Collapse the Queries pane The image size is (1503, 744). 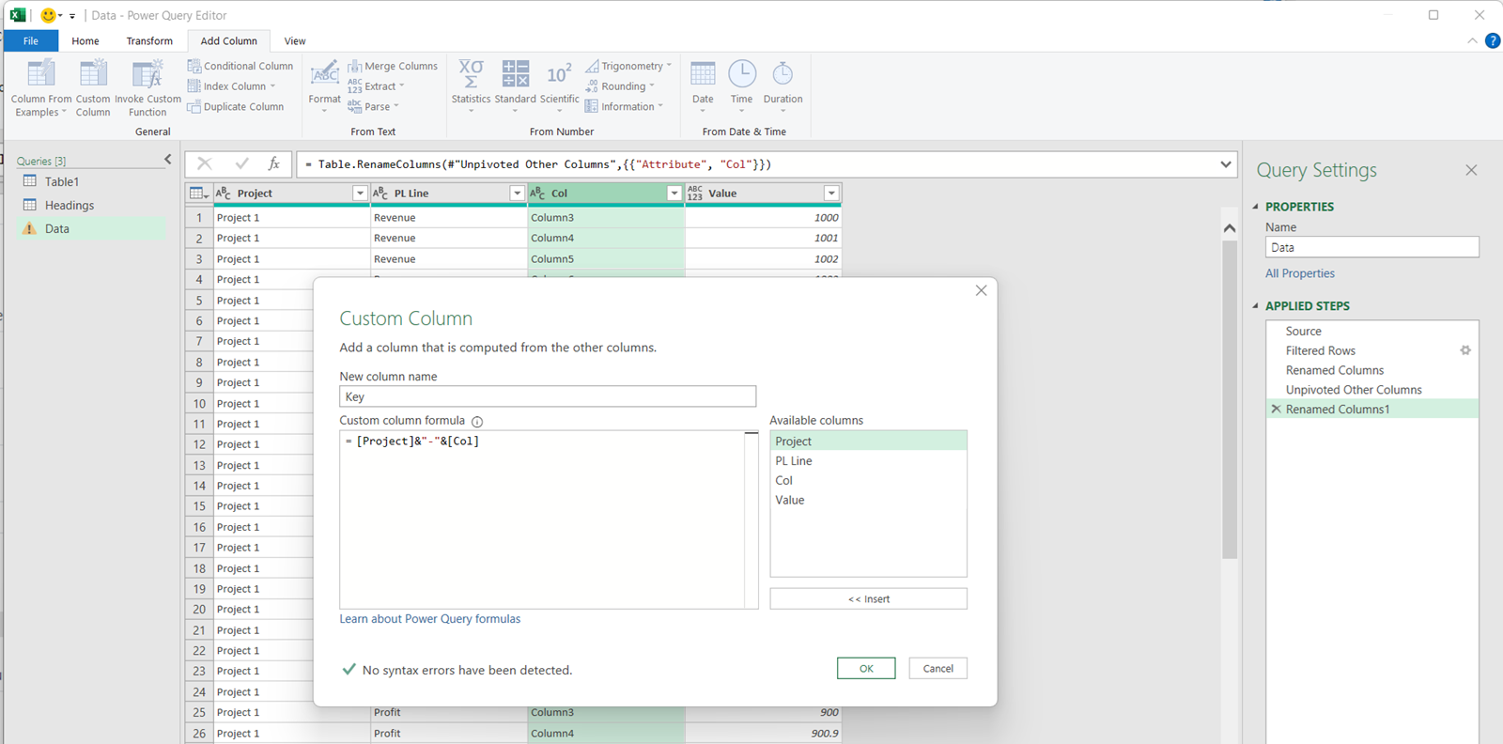[168, 160]
